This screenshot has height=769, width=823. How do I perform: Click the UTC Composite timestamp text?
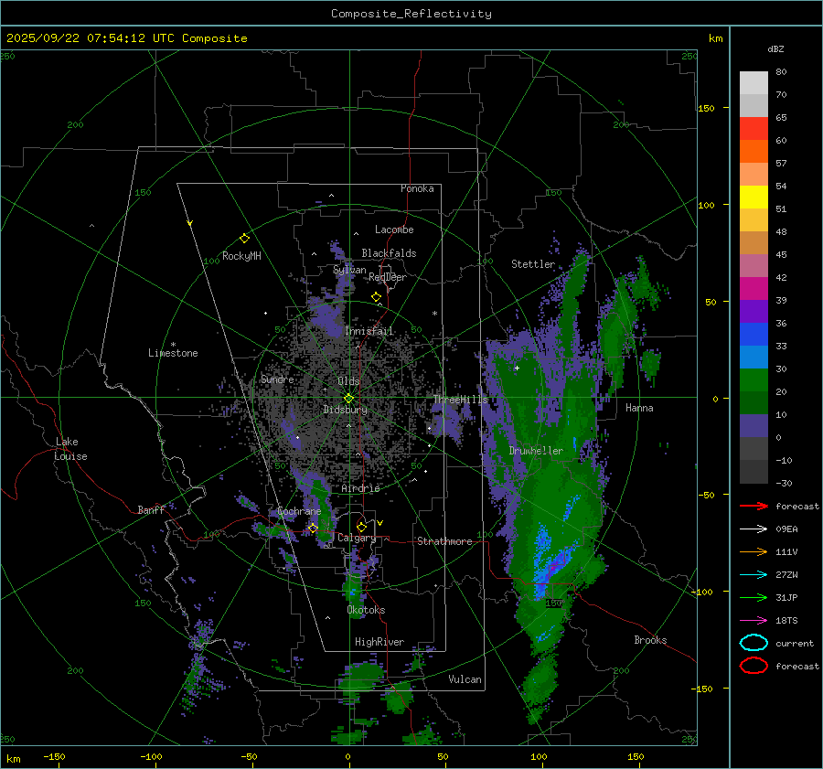click(126, 38)
